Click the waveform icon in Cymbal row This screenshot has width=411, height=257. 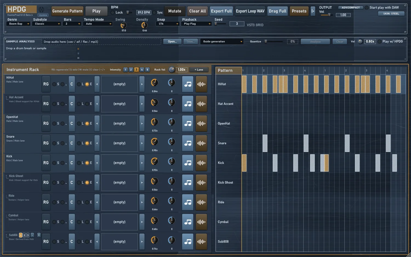click(x=201, y=222)
